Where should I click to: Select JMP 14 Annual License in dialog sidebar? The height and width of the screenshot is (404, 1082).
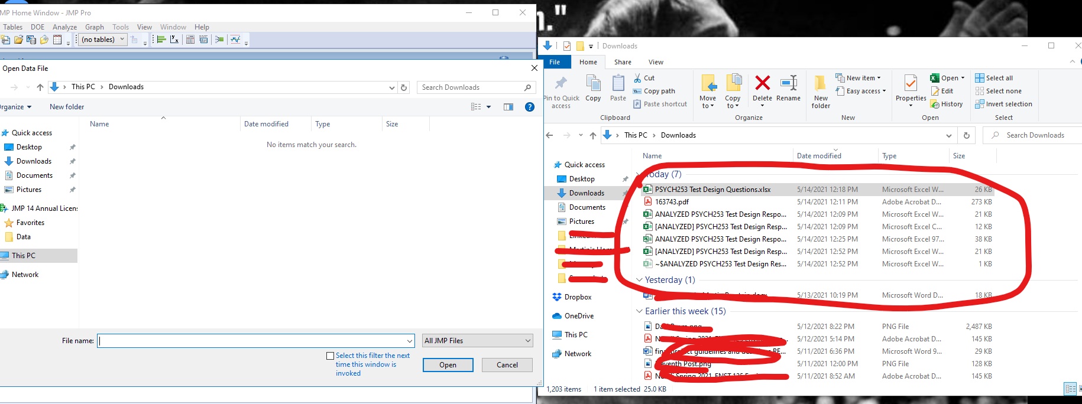click(40, 208)
